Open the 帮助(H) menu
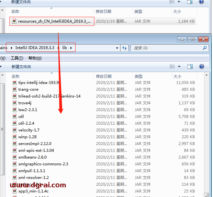This screenshot has height=197, width=213. 35,58
